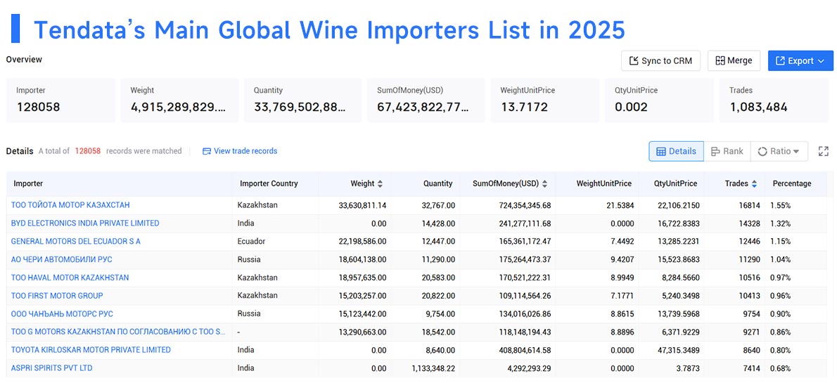Screen dimensions: 837x383
Task: Open importer TOO G MOTORS KAZAKHSTAN row link
Action: pos(118,332)
